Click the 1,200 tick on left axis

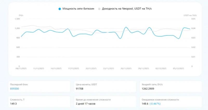click(x=17, y=28)
